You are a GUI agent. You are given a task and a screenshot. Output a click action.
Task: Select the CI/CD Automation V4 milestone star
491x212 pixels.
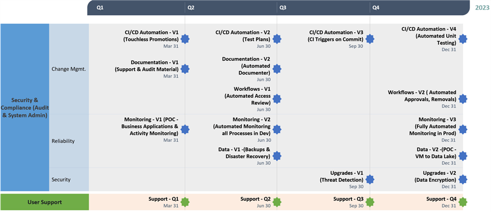tap(463, 39)
